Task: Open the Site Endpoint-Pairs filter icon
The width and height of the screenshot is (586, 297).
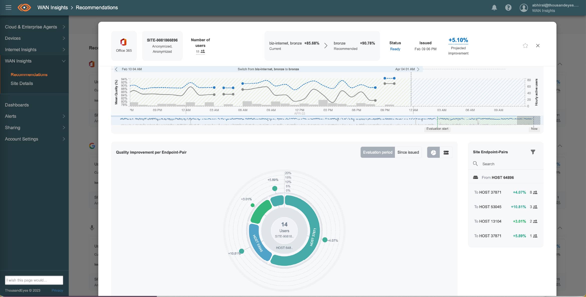Action: point(533,152)
